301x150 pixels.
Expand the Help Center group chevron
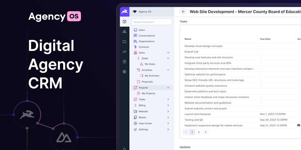click(168, 123)
